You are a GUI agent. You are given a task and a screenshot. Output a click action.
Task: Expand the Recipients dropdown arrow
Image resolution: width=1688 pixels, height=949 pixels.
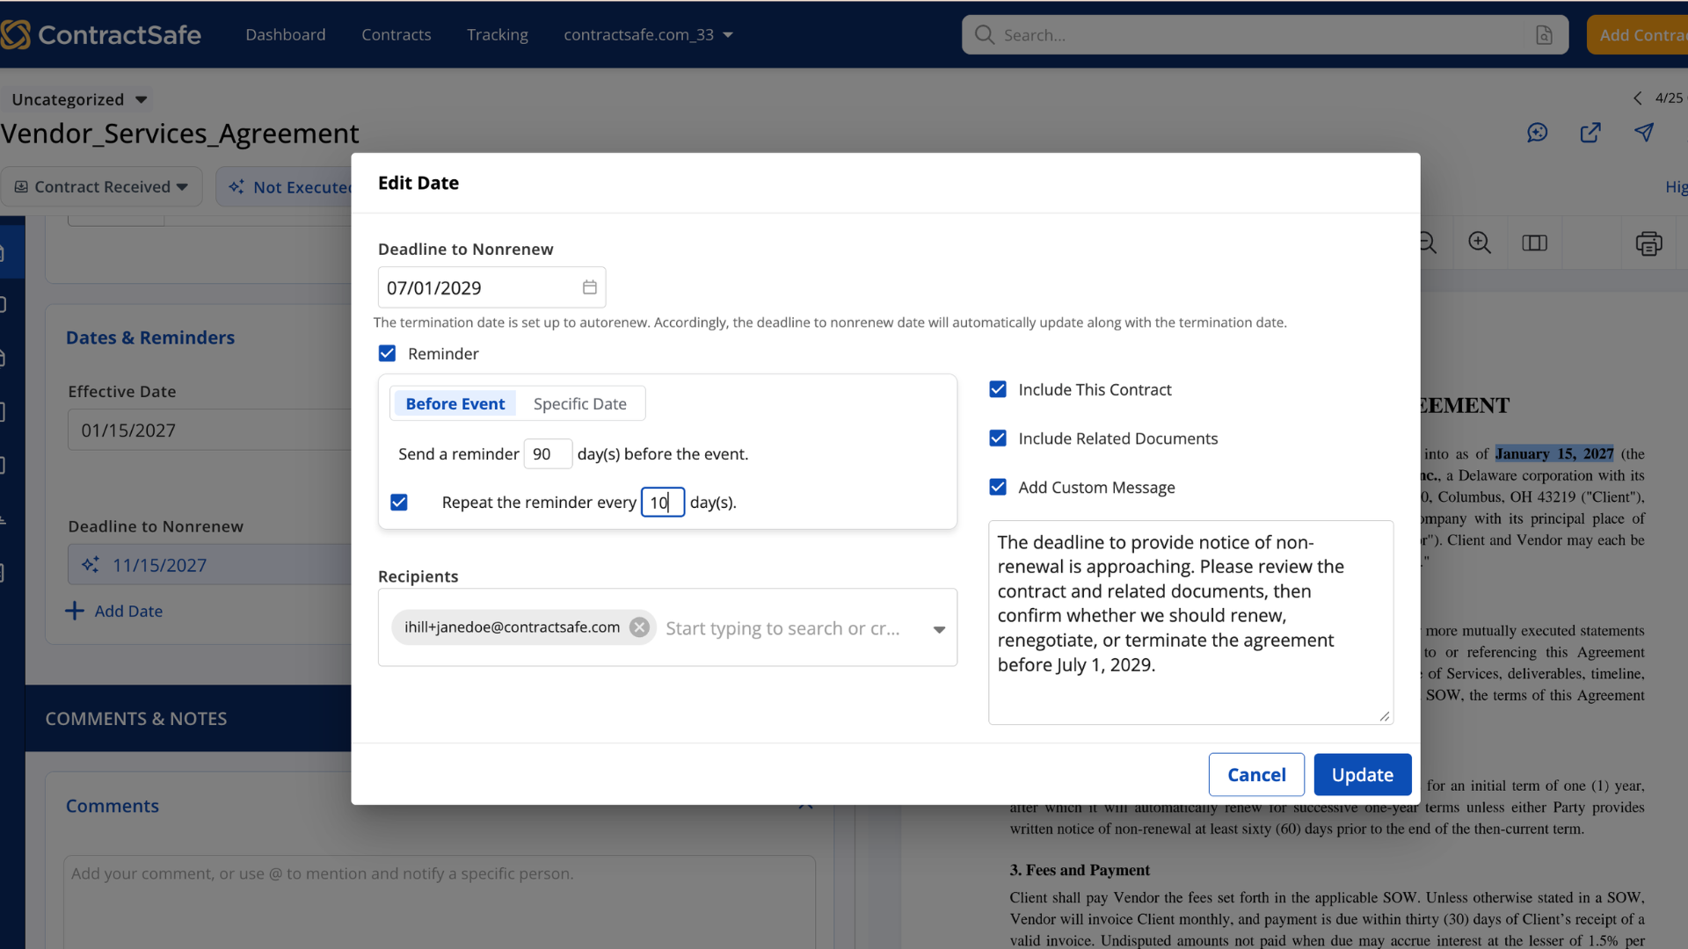pyautogui.click(x=939, y=629)
